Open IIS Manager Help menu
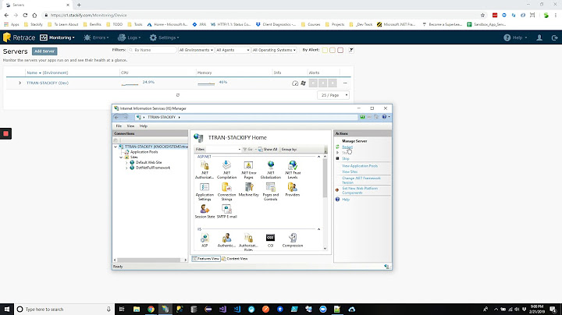Viewport: 562px width, 315px height. click(x=144, y=126)
